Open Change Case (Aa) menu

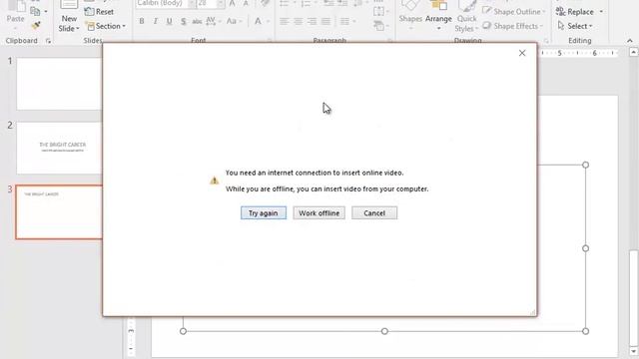pyautogui.click(x=234, y=21)
